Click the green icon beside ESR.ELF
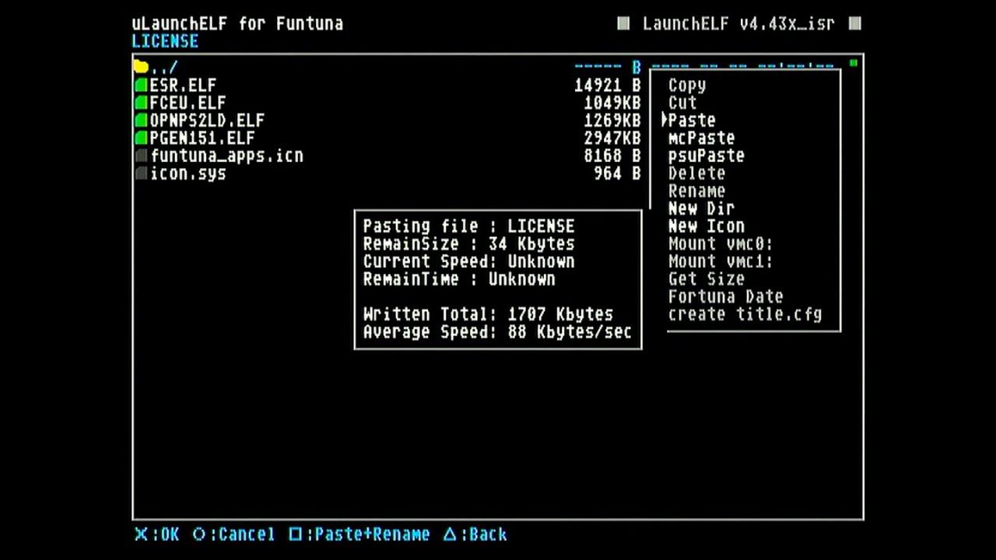This screenshot has width=996, height=560. (141, 85)
